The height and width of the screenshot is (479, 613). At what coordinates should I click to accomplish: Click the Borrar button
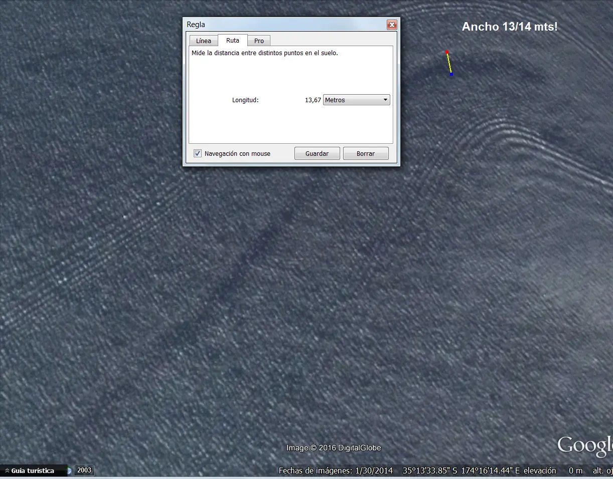(366, 153)
